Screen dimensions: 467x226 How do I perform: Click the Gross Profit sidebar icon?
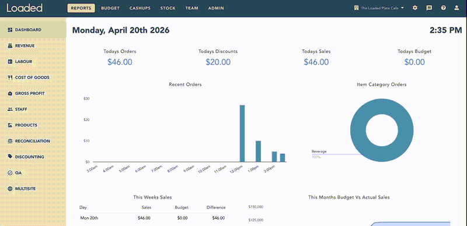10,93
